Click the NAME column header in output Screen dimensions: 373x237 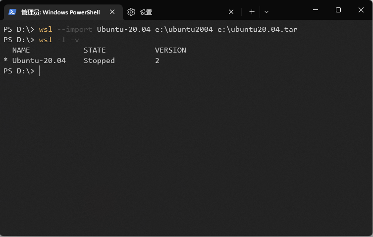coord(21,50)
